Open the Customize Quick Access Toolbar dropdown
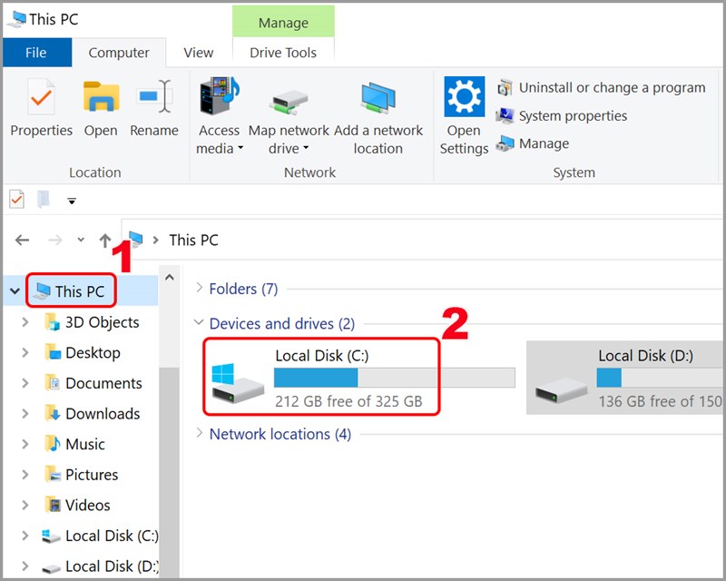This screenshot has width=726, height=581. click(72, 201)
